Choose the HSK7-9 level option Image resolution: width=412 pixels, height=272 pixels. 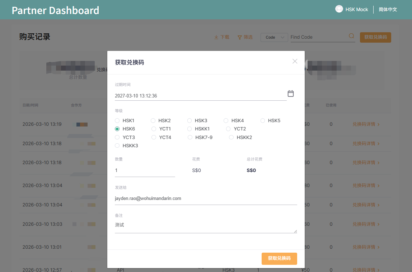[189, 137]
